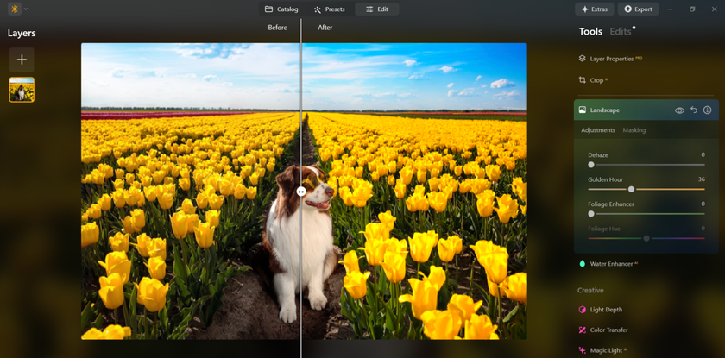Click the Layer Properties stack icon
725x358 pixels.
(582, 59)
